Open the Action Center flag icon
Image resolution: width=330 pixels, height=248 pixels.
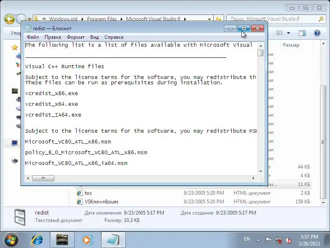[268, 240]
